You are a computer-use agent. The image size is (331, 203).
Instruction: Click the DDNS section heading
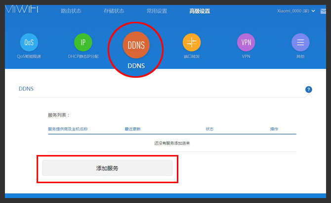coord(26,89)
